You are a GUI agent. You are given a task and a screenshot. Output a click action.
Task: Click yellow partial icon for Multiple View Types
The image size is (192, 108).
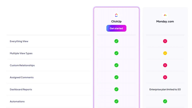click(x=165, y=53)
